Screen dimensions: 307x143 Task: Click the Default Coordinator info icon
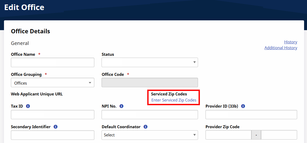(x=145, y=127)
